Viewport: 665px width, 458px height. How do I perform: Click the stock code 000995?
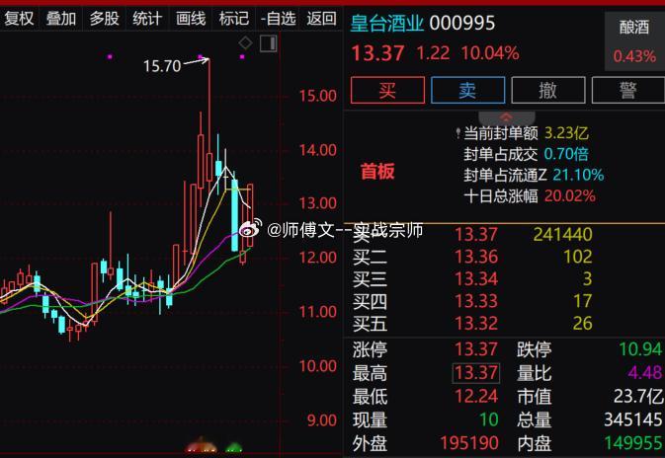point(462,24)
